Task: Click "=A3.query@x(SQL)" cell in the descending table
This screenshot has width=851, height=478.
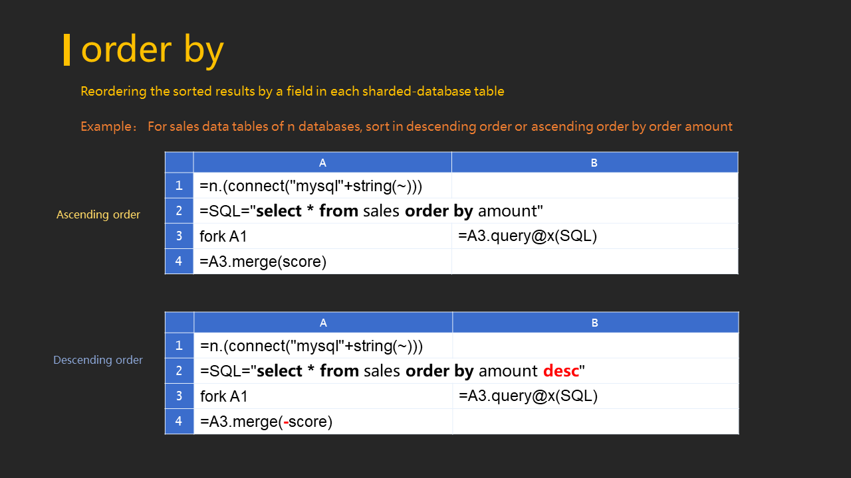Action: point(595,396)
